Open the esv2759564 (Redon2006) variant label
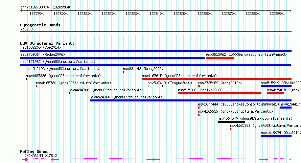 pos(43,54)
